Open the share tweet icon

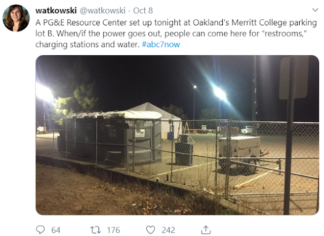[x=206, y=229]
